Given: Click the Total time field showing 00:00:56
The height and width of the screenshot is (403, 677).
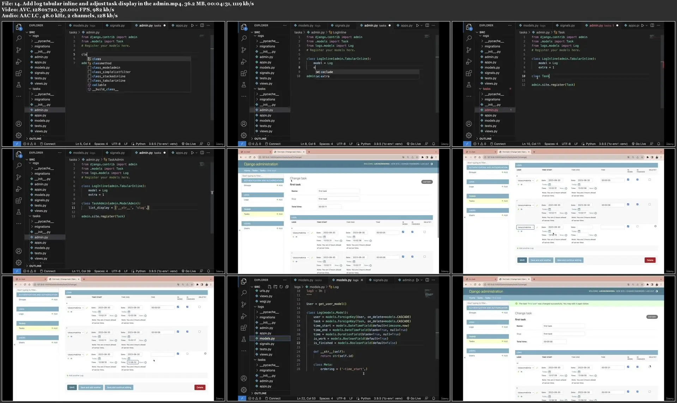Looking at the screenshot, I should pos(554,342).
